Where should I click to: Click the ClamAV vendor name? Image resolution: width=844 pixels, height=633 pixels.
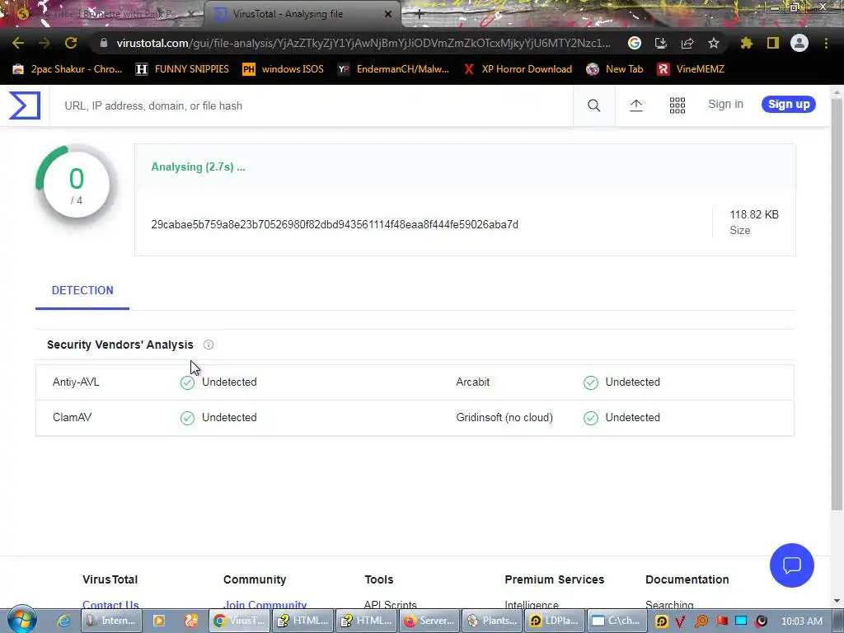(x=73, y=418)
